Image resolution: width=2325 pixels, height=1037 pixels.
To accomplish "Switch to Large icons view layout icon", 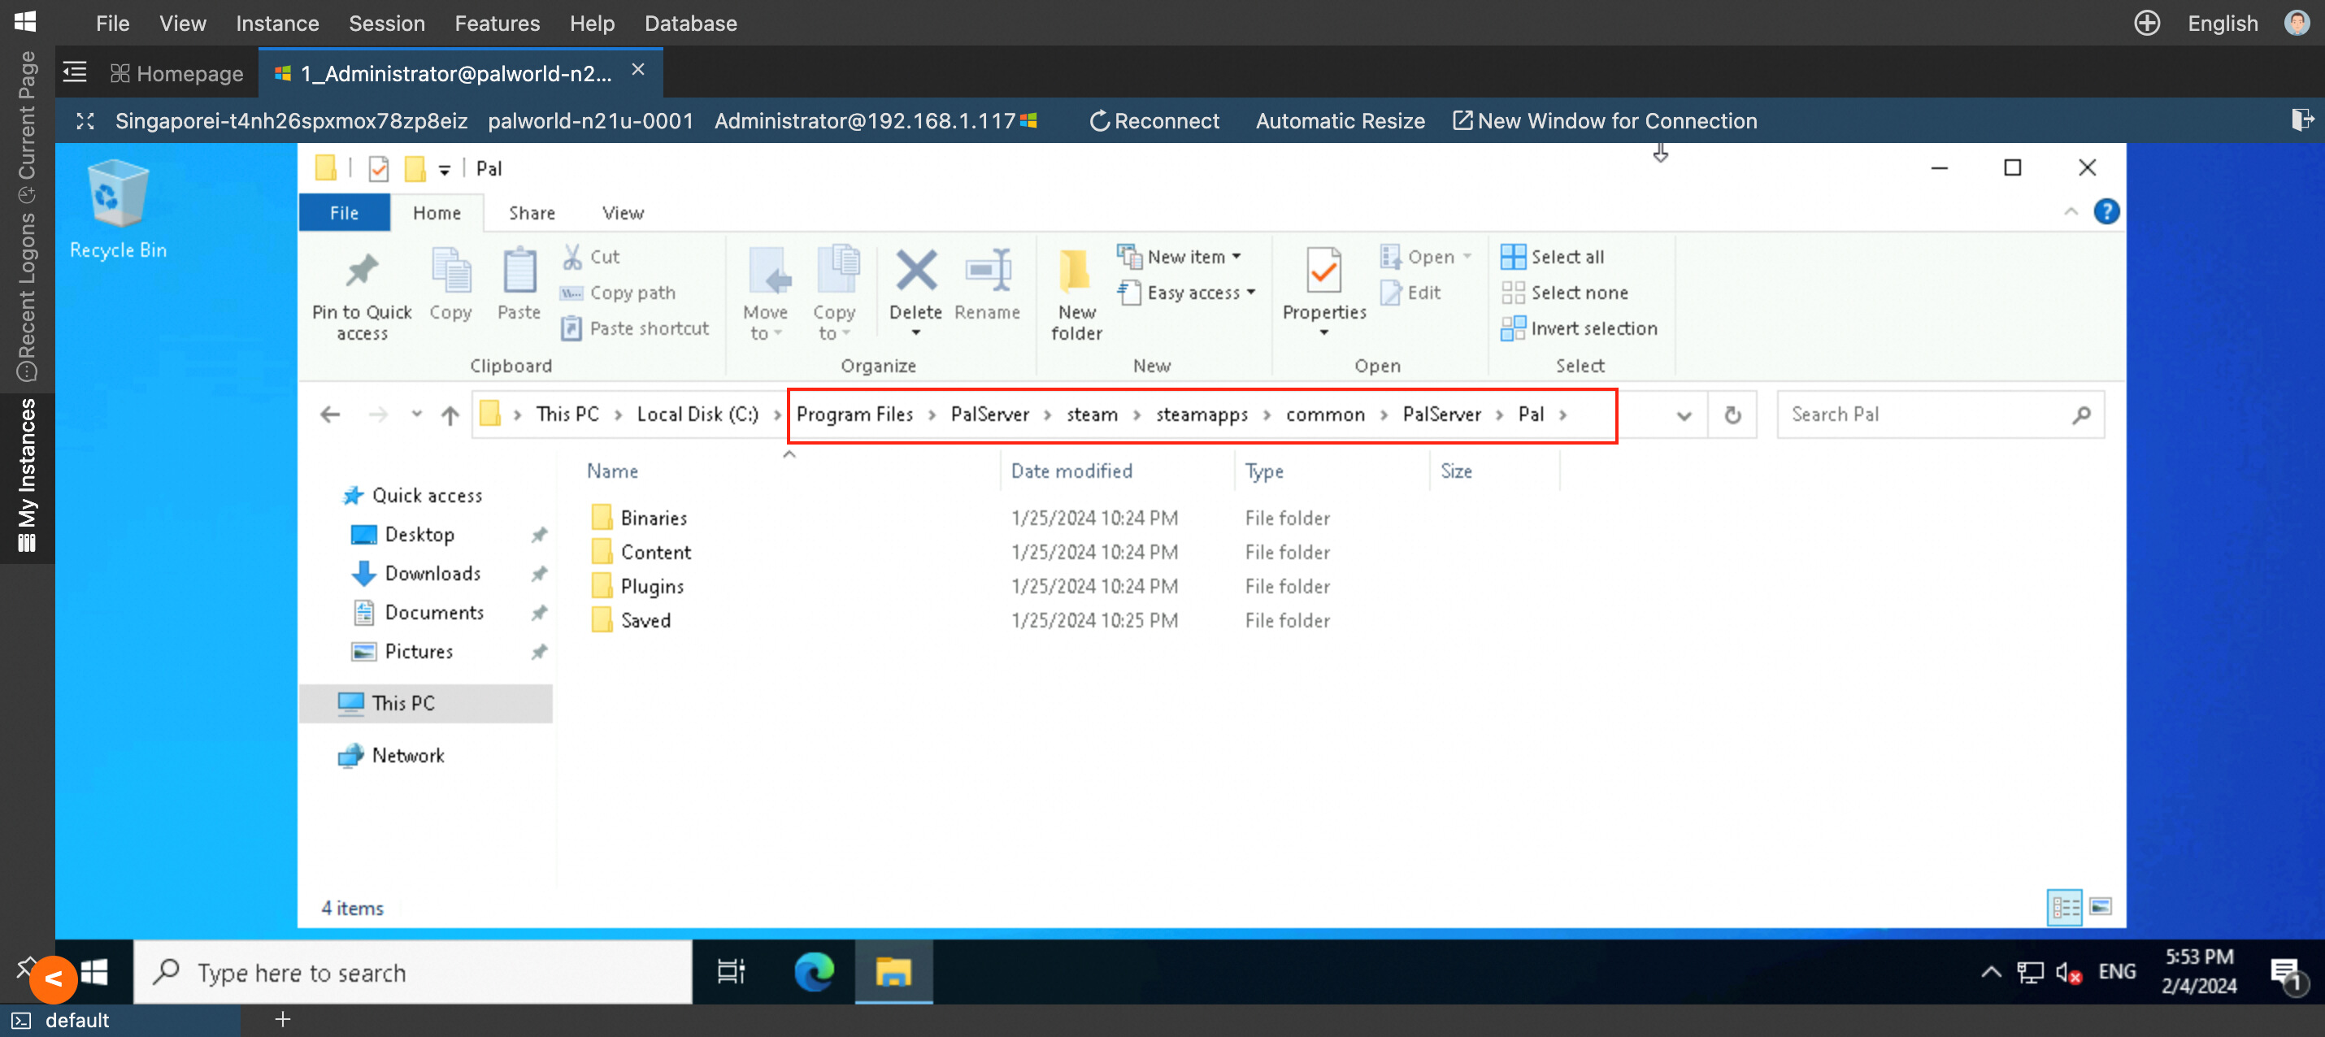I will click(x=2101, y=906).
